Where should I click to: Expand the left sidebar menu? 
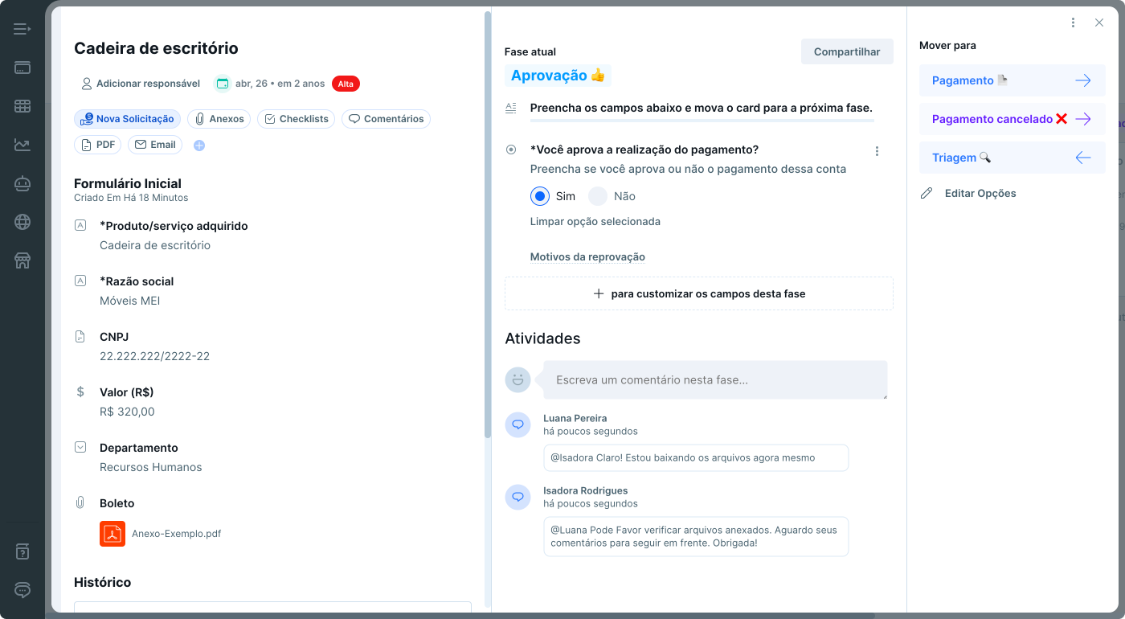tap(22, 30)
